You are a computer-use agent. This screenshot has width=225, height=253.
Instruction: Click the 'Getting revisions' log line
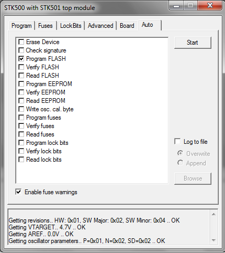(94, 220)
